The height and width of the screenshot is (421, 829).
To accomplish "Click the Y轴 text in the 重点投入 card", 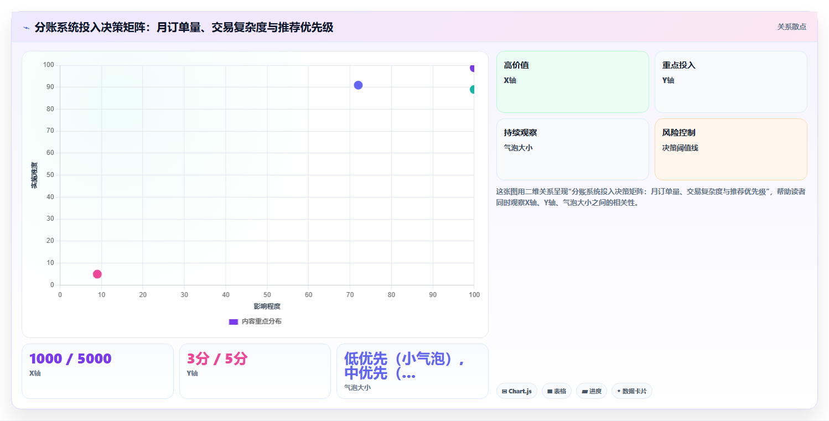I will tap(668, 80).
